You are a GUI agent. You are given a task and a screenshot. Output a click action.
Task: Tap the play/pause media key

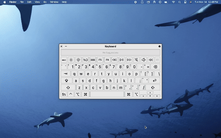(122, 60)
